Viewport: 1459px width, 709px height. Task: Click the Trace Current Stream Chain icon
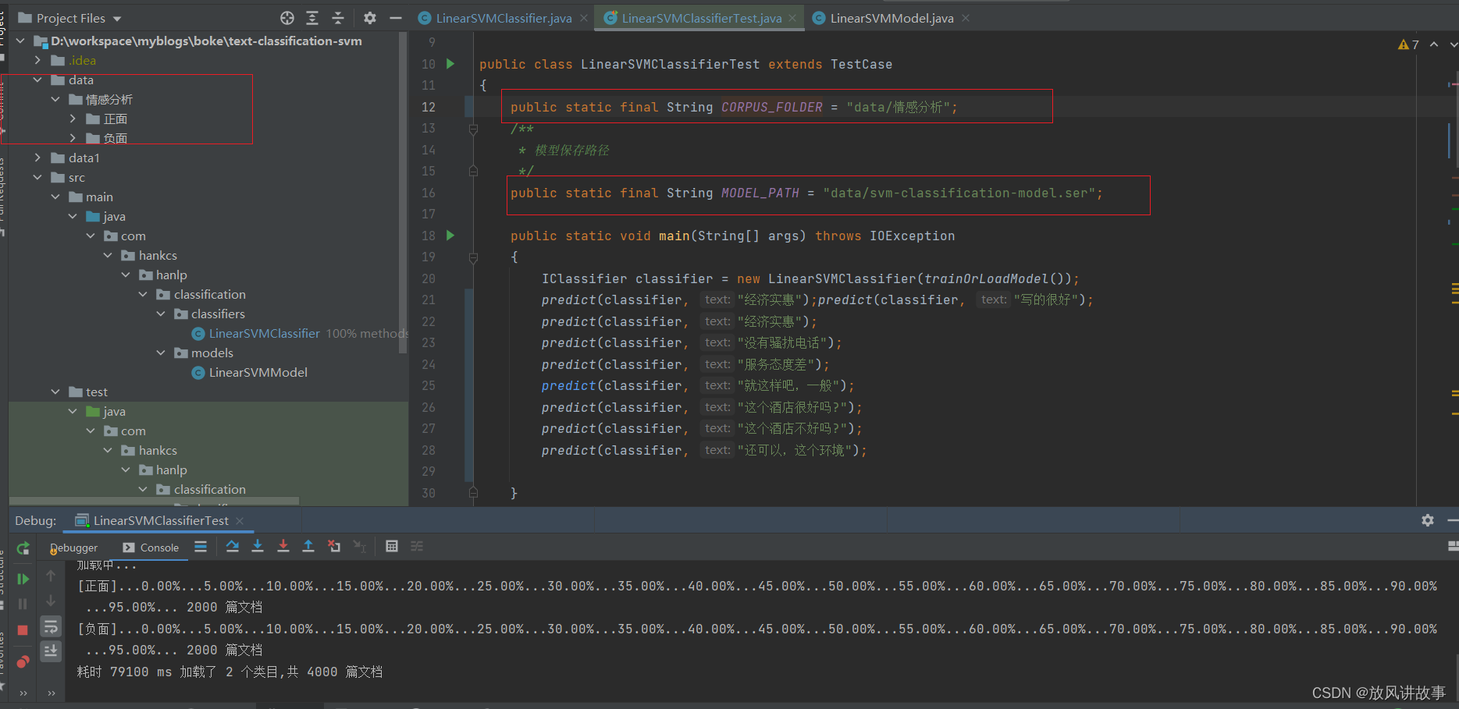coord(417,546)
